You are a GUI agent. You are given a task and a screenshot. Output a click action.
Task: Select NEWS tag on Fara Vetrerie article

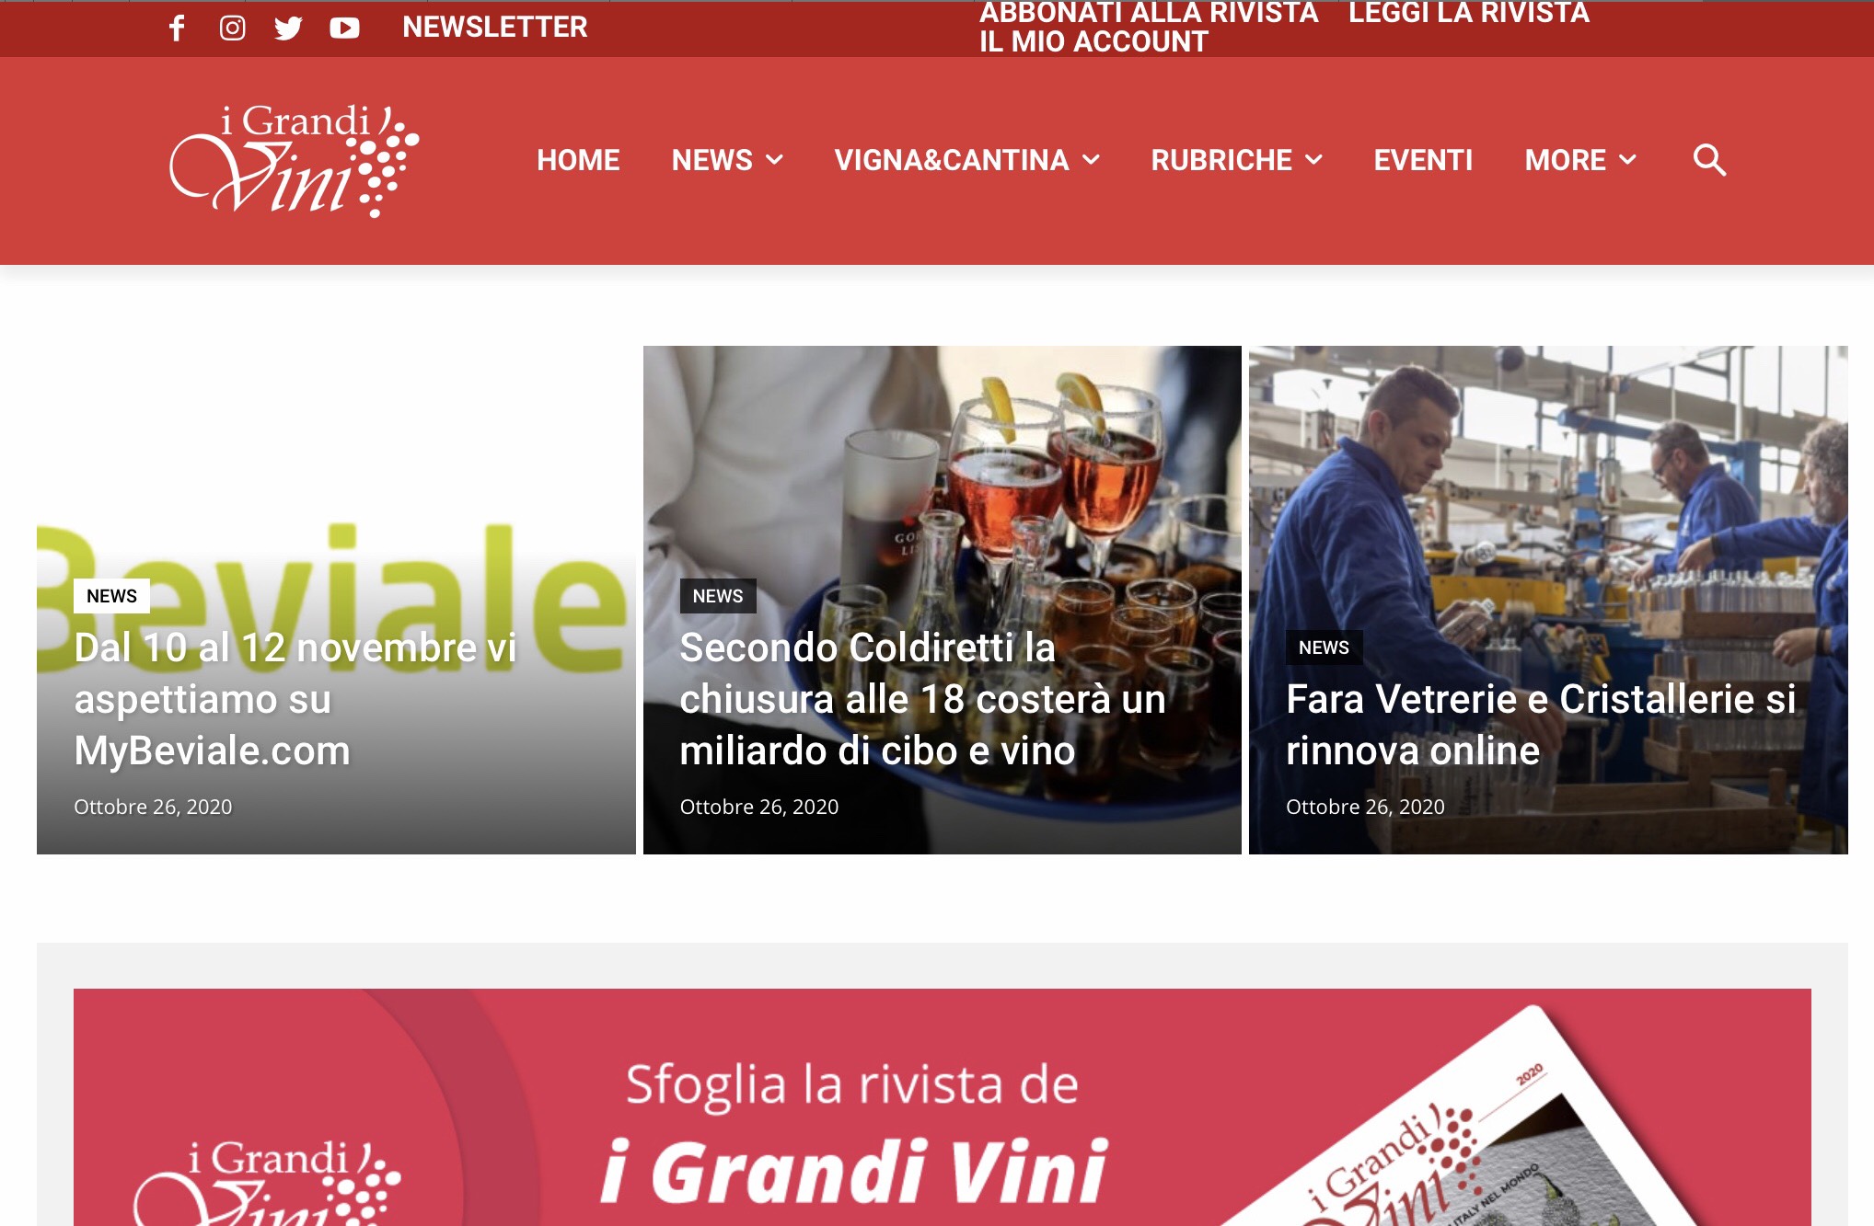[x=1324, y=647]
